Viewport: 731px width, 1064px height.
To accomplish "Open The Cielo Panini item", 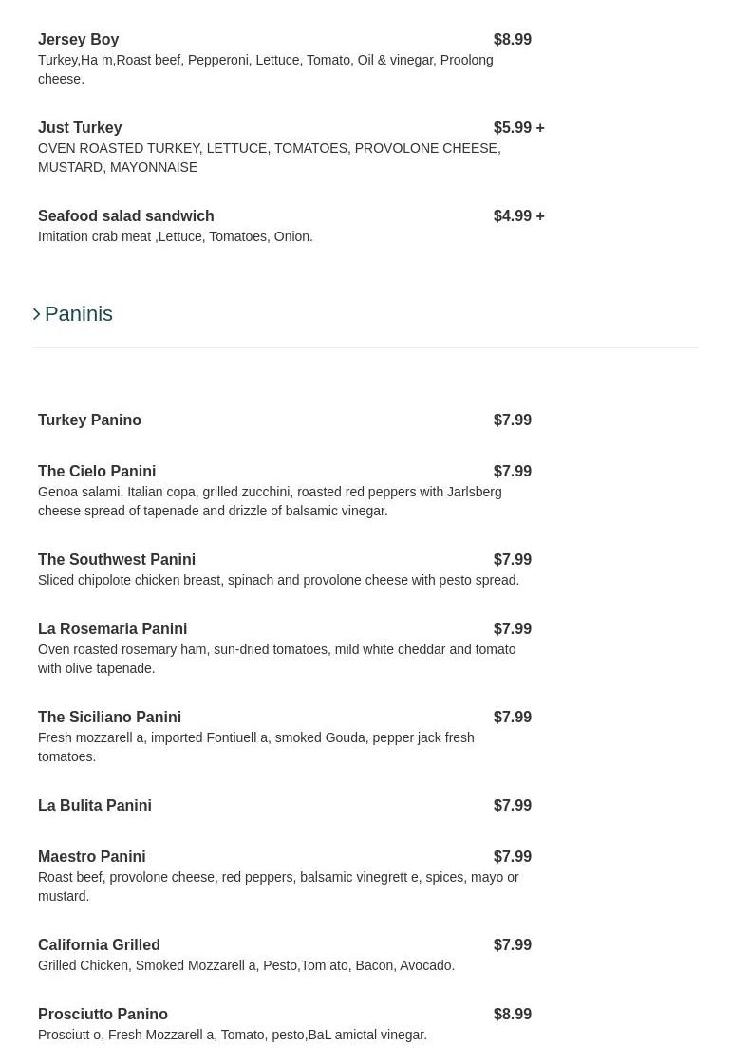I will click(x=97, y=472).
